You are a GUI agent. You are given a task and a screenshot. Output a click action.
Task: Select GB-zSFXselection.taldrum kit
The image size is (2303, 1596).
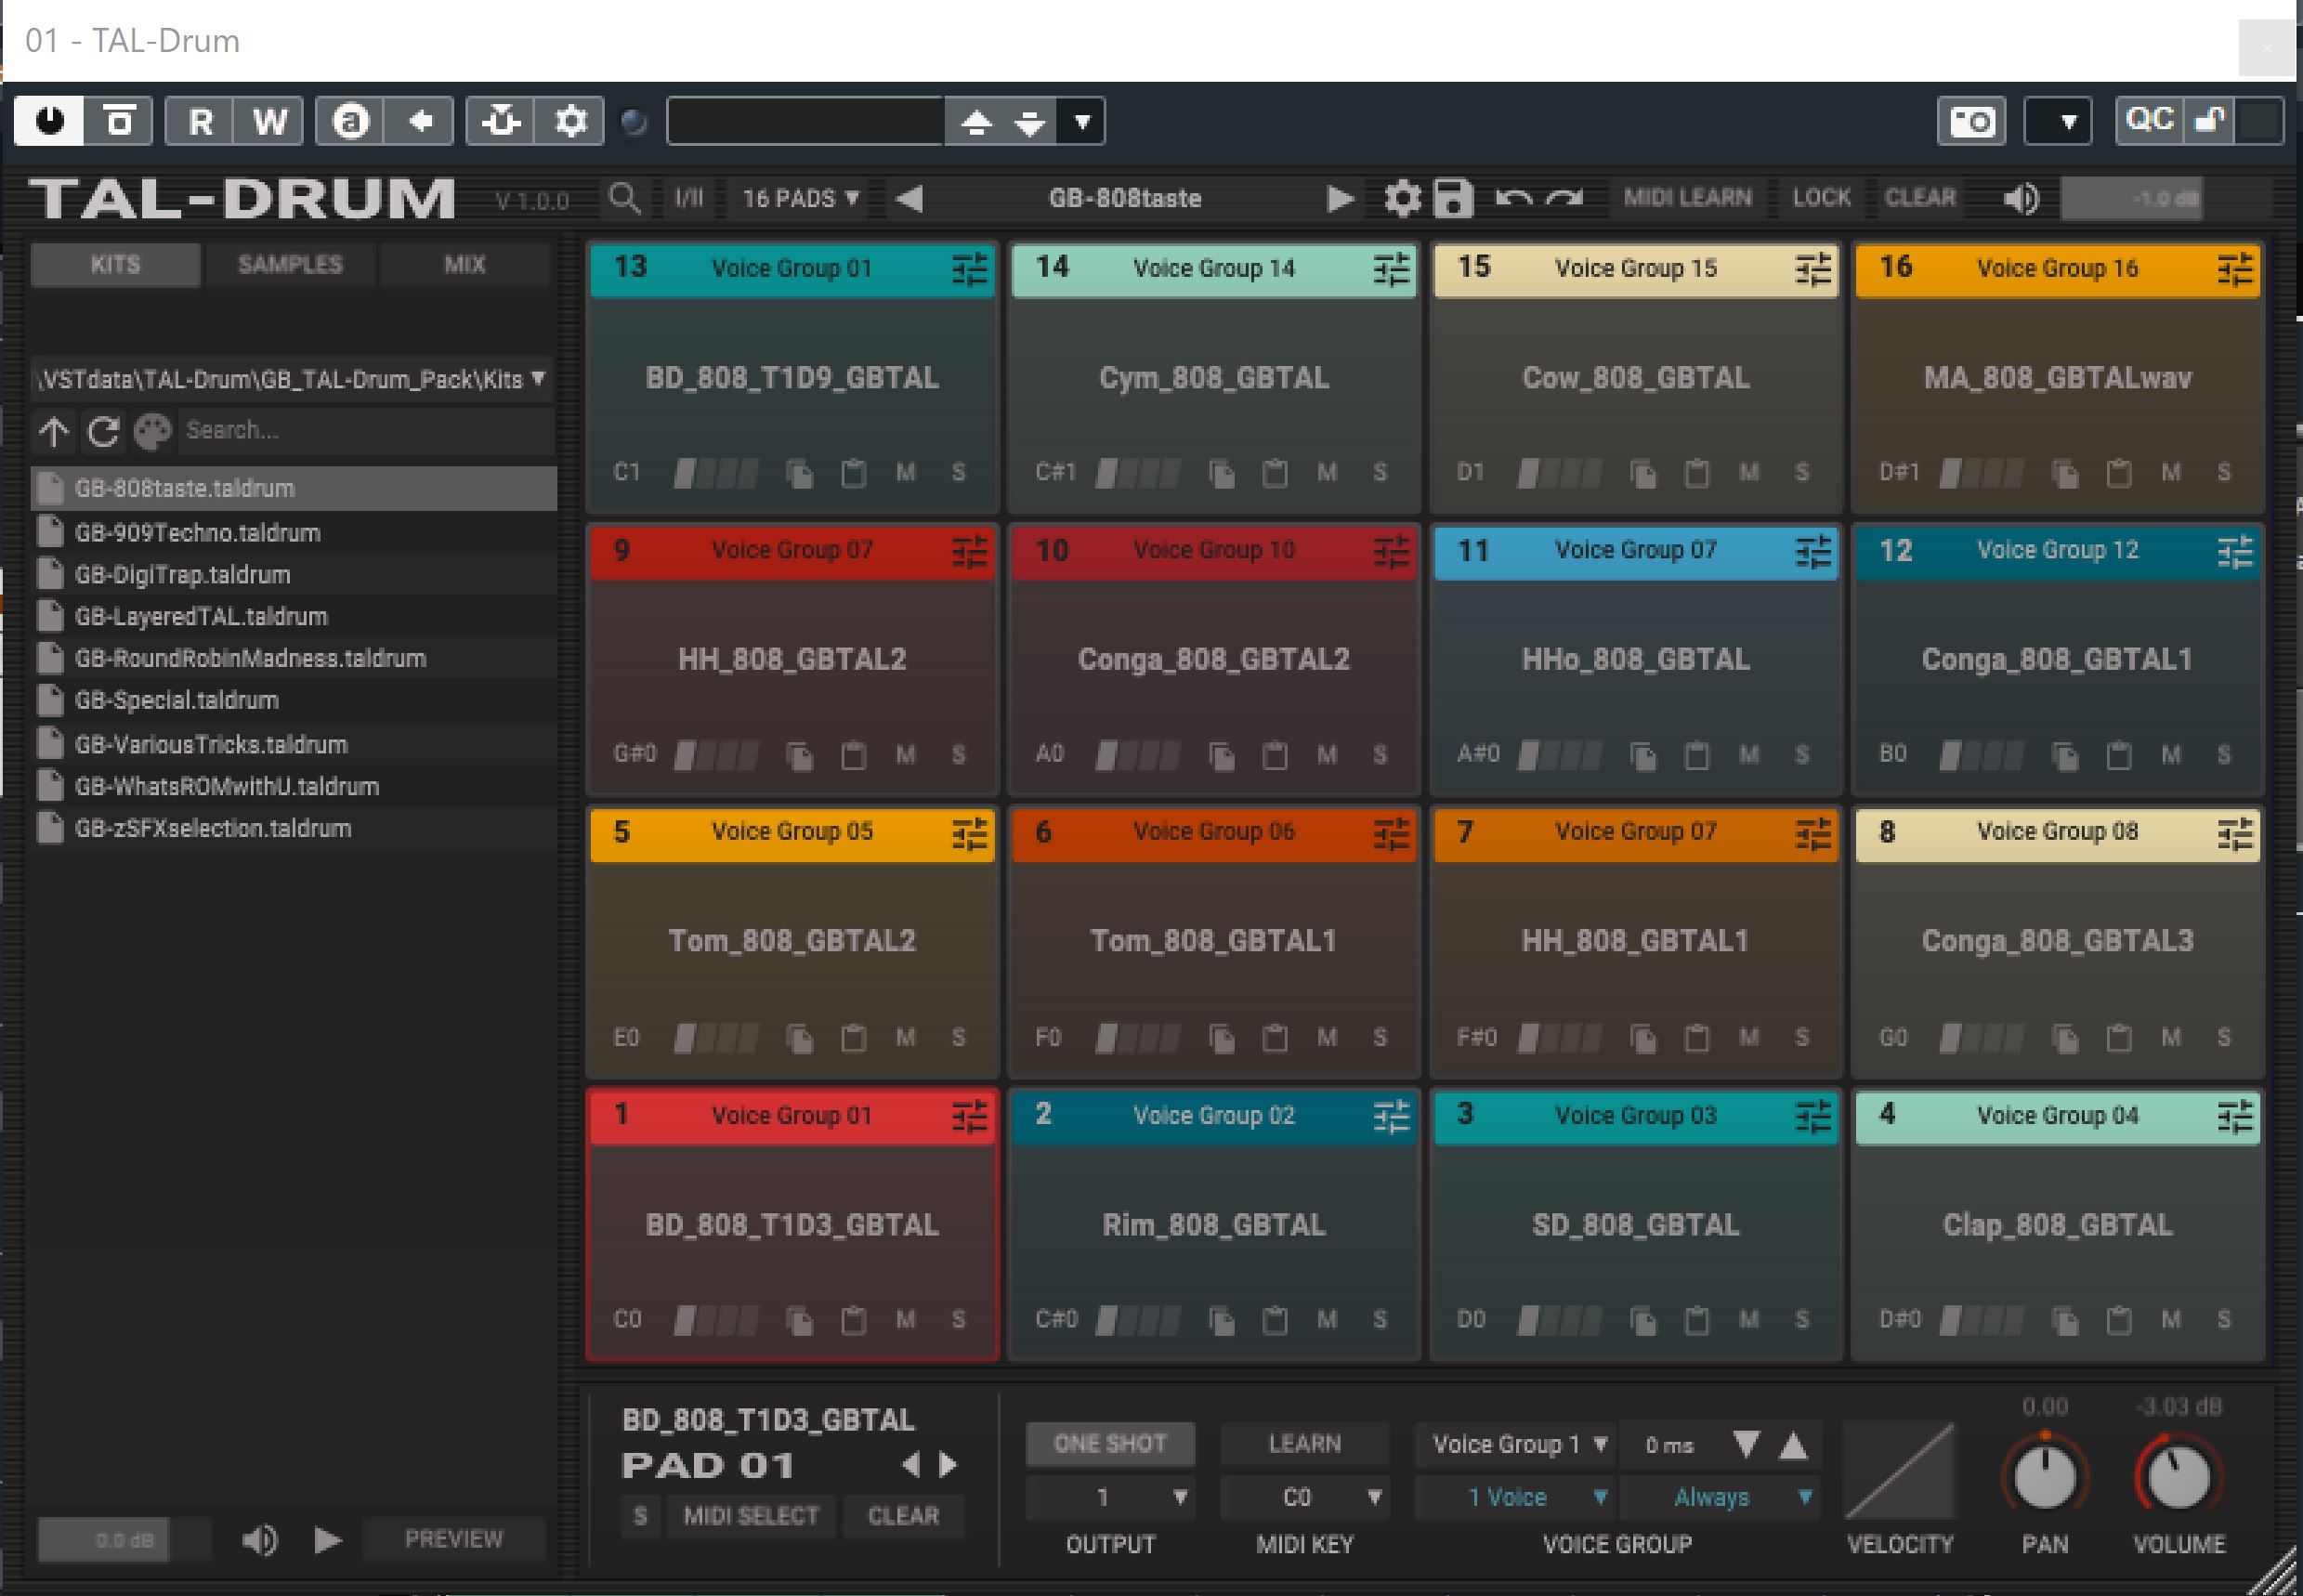(293, 829)
